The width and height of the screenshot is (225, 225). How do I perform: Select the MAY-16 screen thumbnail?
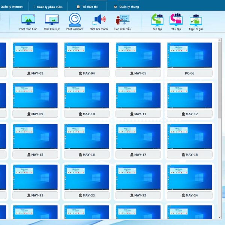point(87,136)
